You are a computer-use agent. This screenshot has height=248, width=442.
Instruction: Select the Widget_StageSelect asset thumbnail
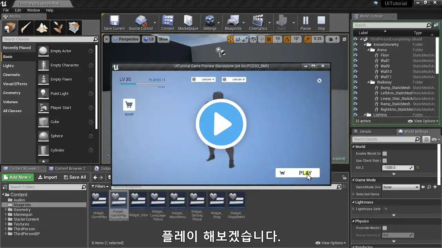(x=237, y=200)
